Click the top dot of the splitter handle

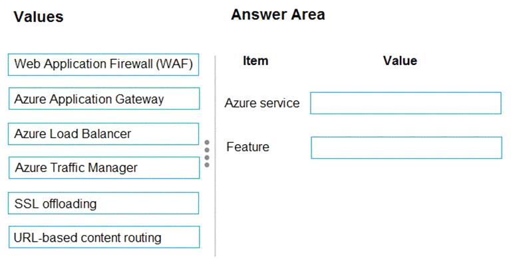(x=207, y=142)
